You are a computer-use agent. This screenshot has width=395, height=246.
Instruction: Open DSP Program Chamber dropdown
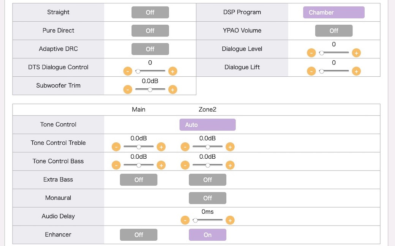pyautogui.click(x=334, y=12)
